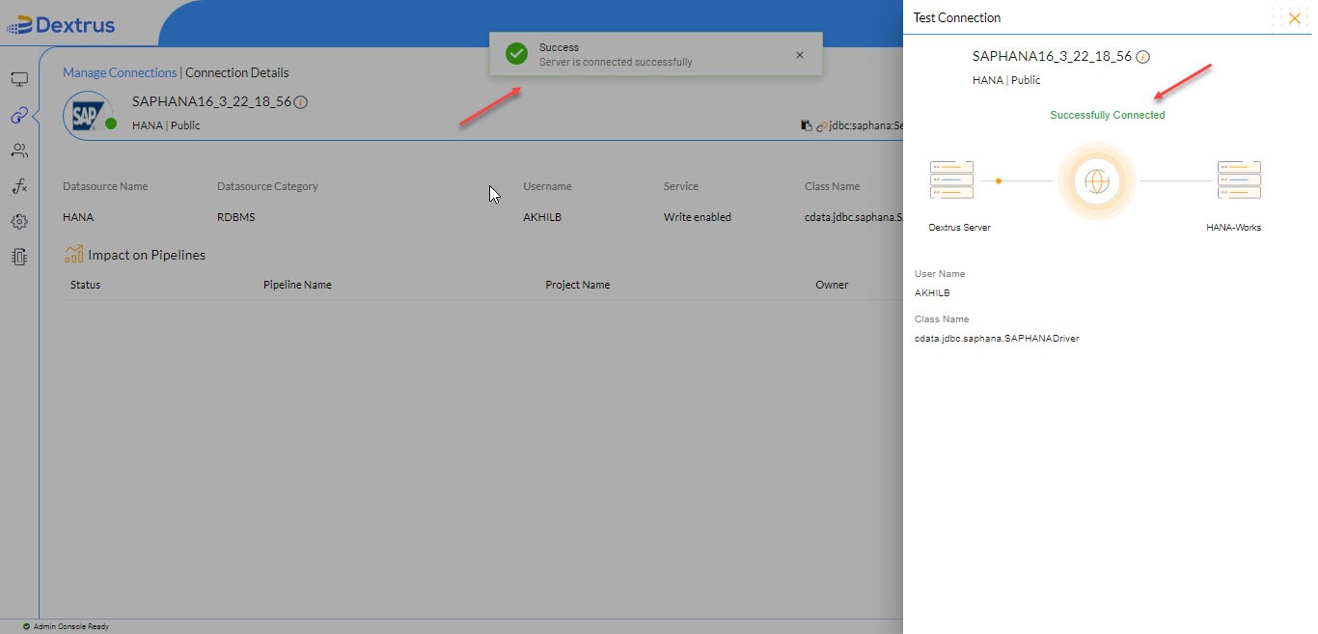Click the Test Connection panel title
1318x634 pixels.
(x=957, y=17)
